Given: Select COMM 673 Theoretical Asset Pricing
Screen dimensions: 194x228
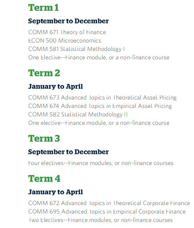Looking at the screenshot, I should [102, 98].
